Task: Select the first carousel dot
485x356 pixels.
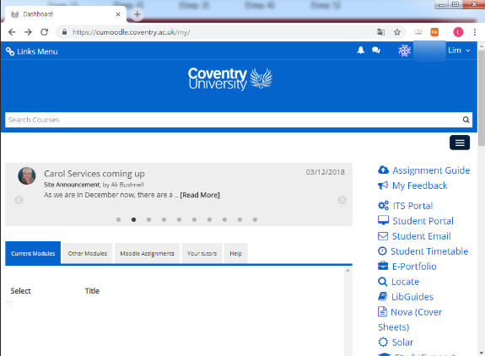Action: click(118, 219)
